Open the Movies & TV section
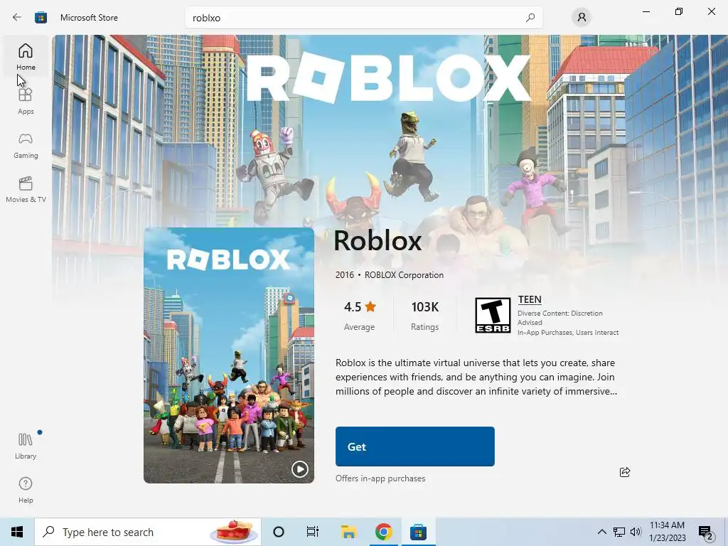The height and width of the screenshot is (546, 728). click(x=26, y=189)
